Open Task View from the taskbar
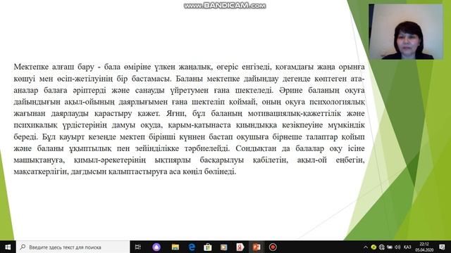Viewport: 451px width, 253px height. pyautogui.click(x=138, y=247)
